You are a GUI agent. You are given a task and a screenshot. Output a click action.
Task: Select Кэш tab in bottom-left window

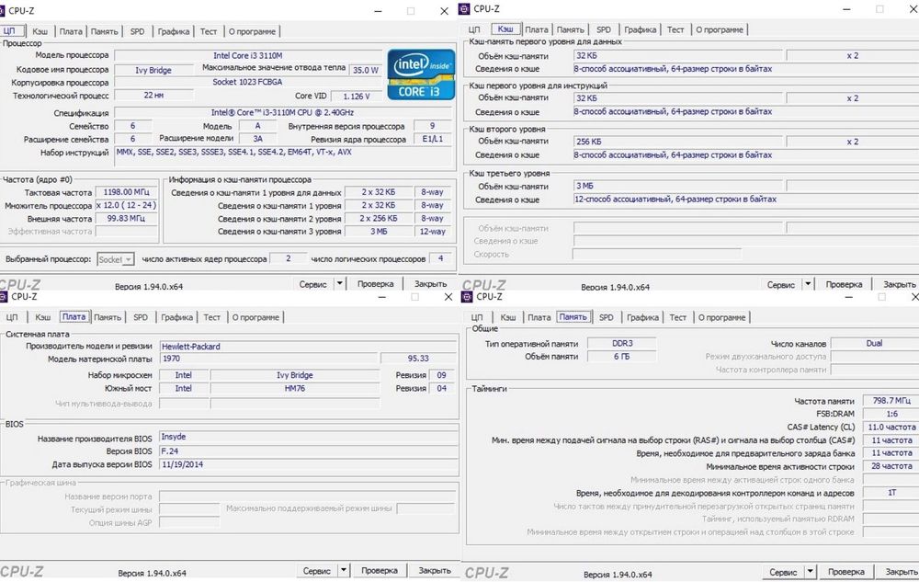[x=43, y=317]
